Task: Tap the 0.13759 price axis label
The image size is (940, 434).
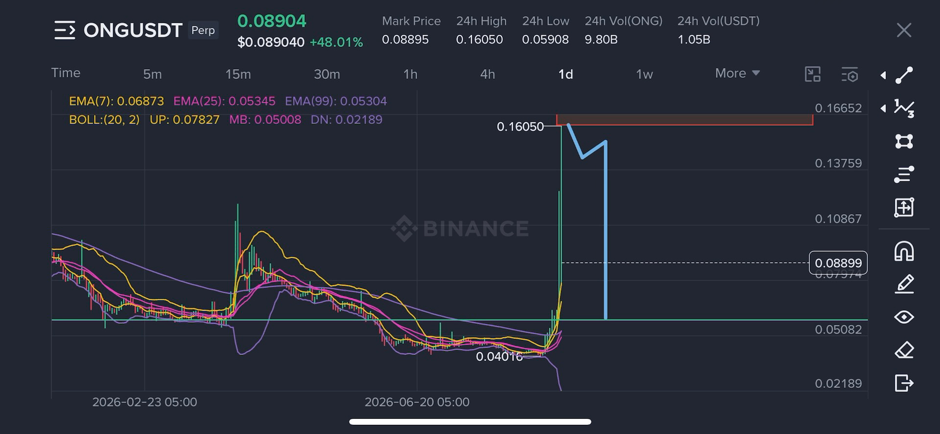Action: tap(838, 163)
